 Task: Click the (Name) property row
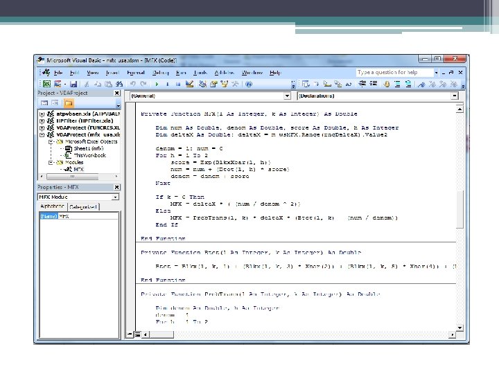click(x=79, y=216)
